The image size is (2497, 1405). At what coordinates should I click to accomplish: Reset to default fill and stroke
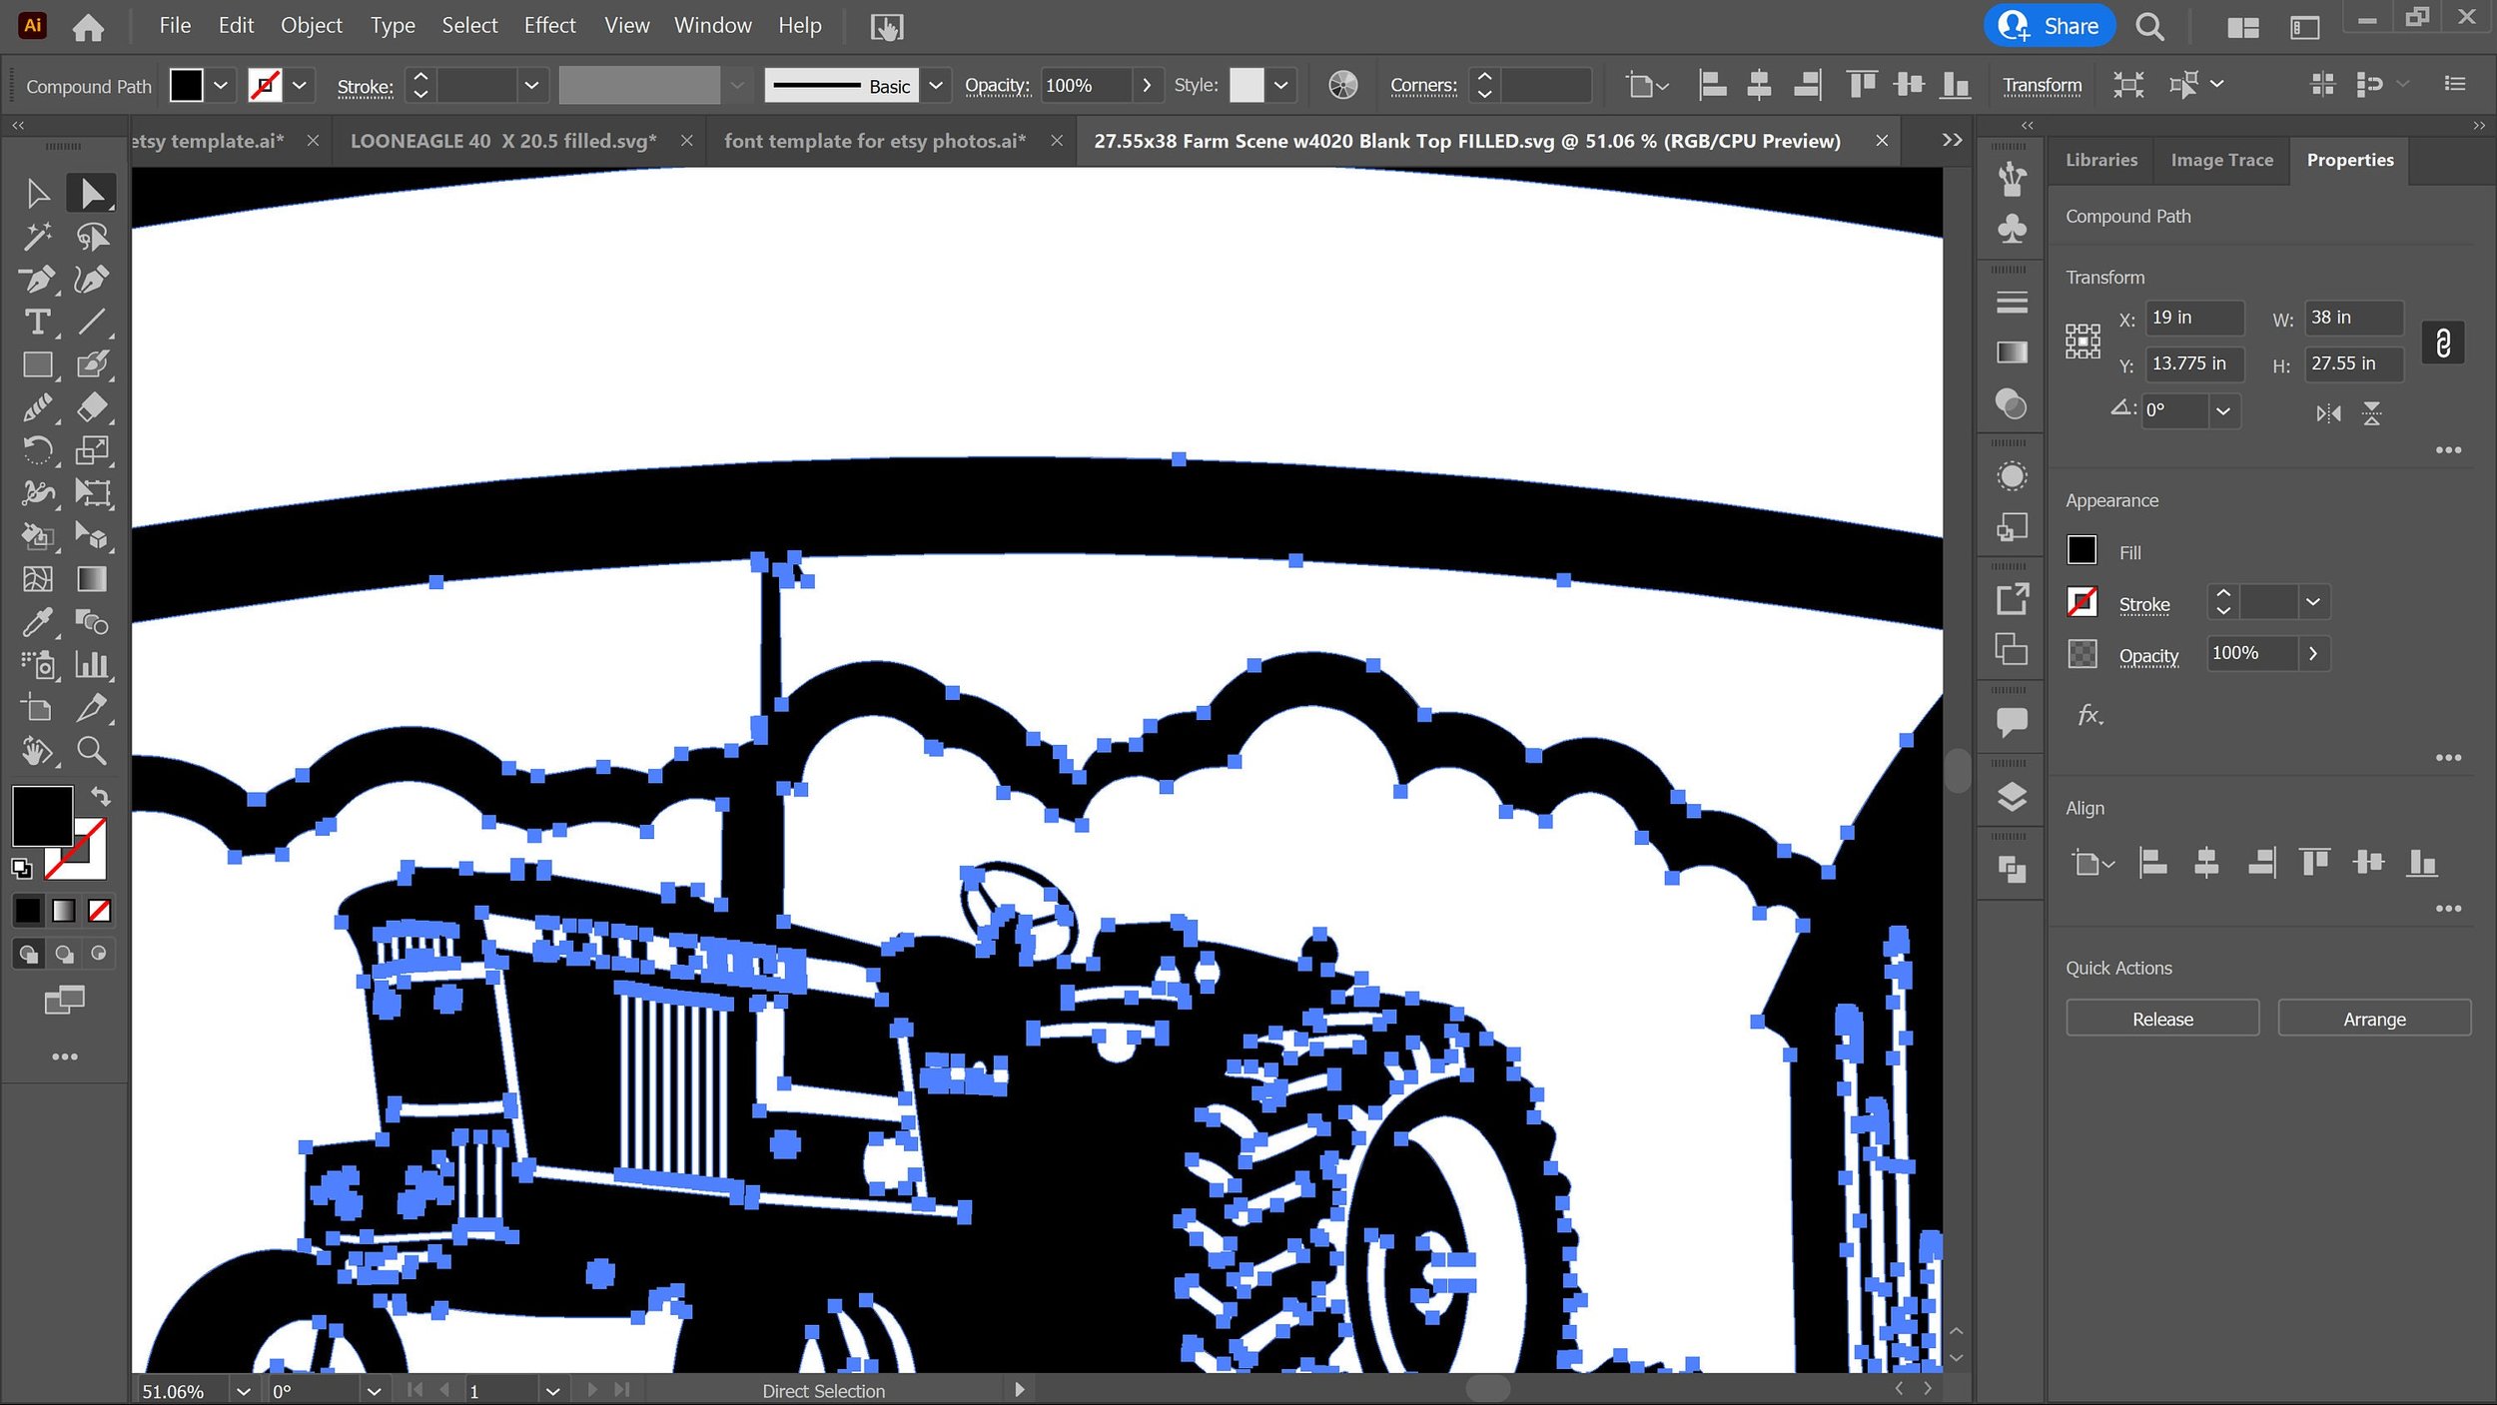point(21,869)
